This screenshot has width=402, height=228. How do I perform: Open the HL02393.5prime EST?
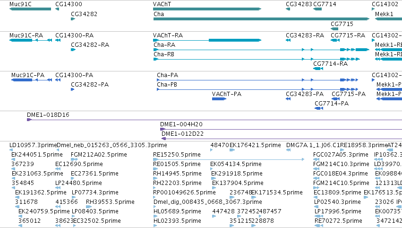coord(155,226)
